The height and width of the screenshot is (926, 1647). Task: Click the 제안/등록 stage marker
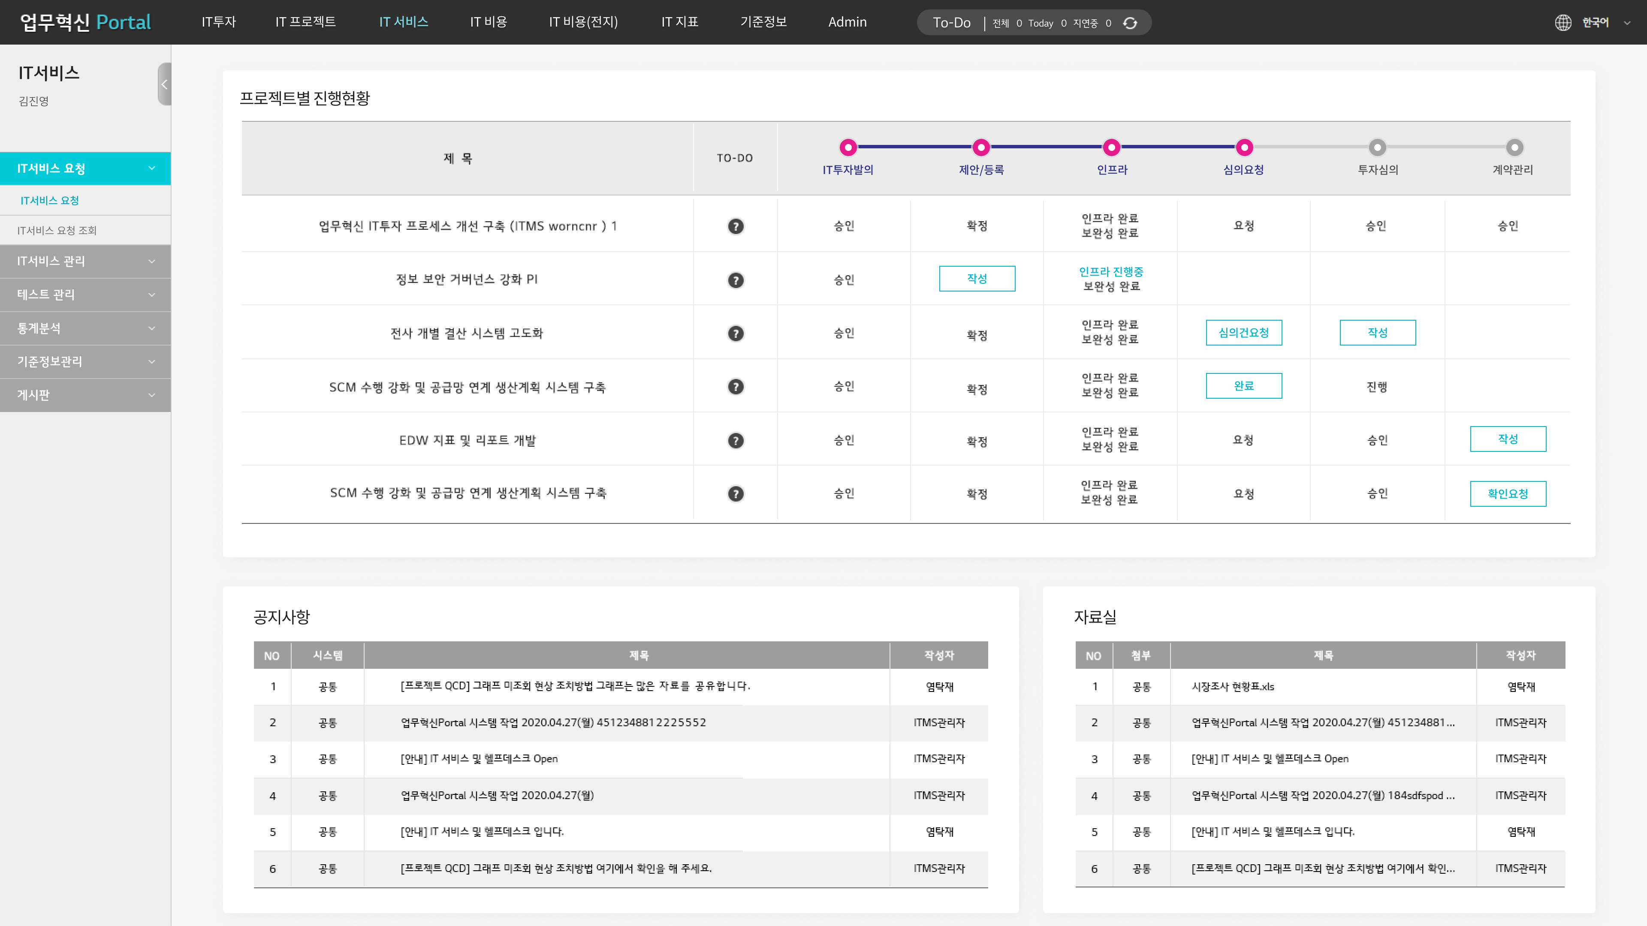[x=981, y=147]
